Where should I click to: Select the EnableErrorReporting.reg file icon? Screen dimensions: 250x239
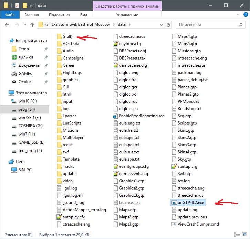pos(115,116)
